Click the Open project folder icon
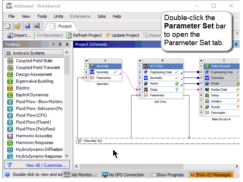 click(17, 26)
